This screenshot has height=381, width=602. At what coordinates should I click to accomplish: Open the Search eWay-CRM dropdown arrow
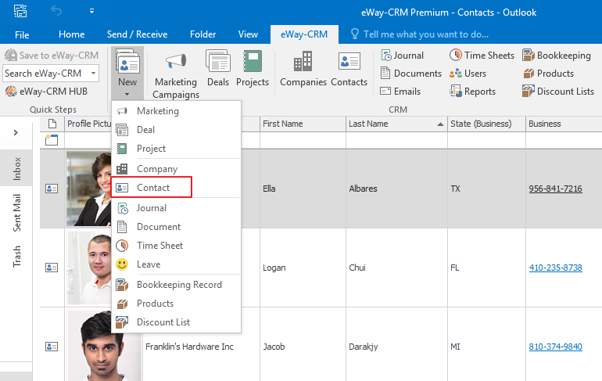point(93,73)
